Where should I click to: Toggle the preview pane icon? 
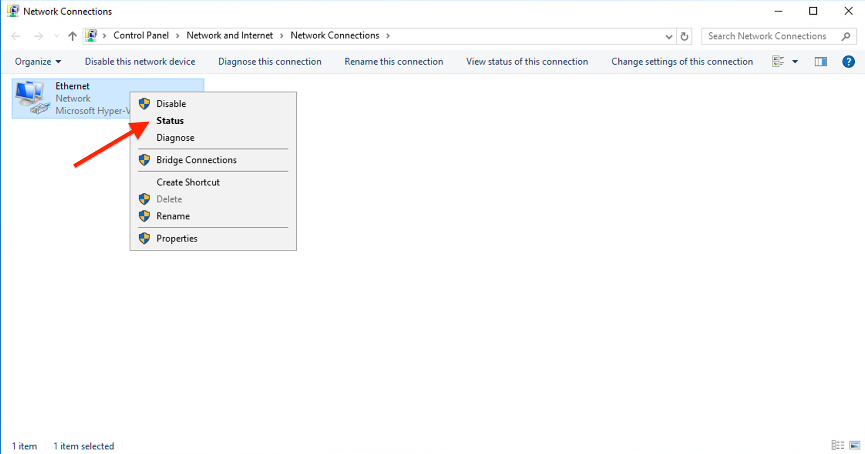coord(820,62)
